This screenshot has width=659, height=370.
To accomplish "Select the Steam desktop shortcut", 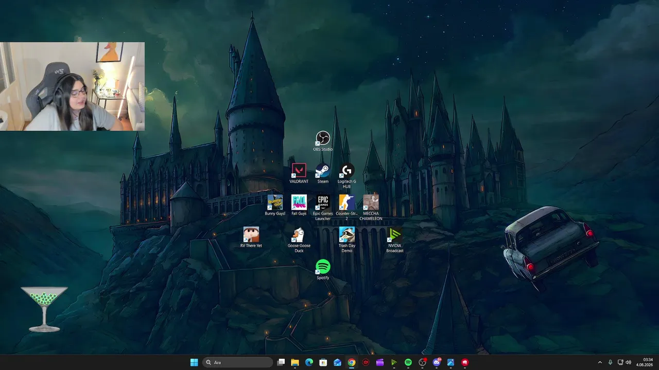I will (x=323, y=173).
